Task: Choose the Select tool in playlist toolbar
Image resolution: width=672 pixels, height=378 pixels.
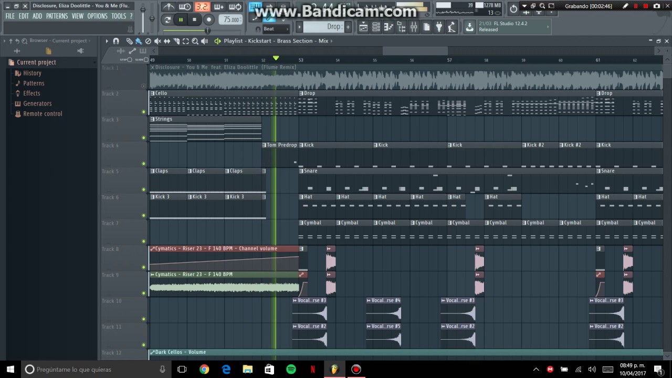Action: click(186, 41)
